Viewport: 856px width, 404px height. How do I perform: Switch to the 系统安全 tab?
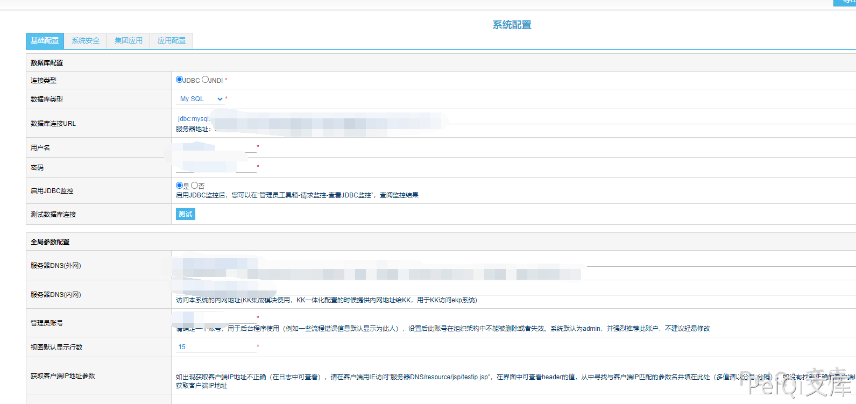coord(86,41)
